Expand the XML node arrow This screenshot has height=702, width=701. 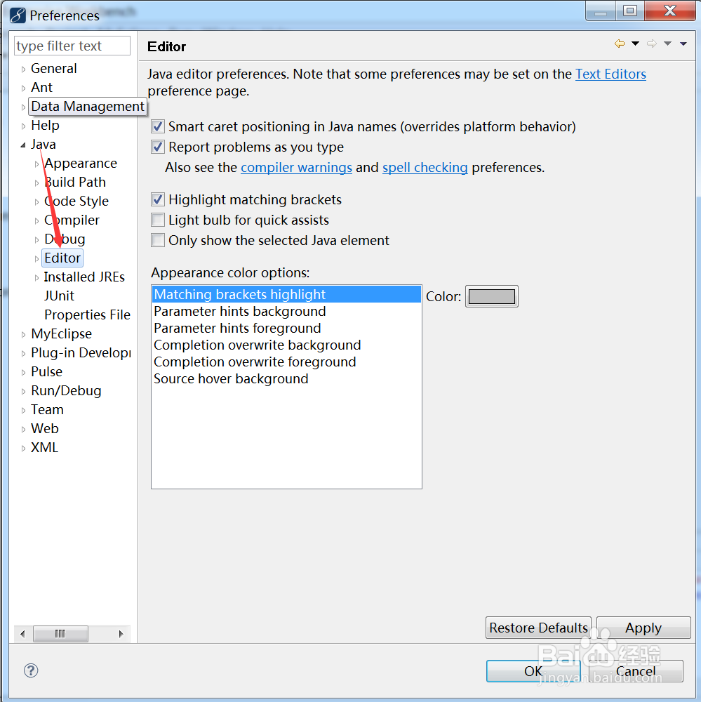(23, 448)
